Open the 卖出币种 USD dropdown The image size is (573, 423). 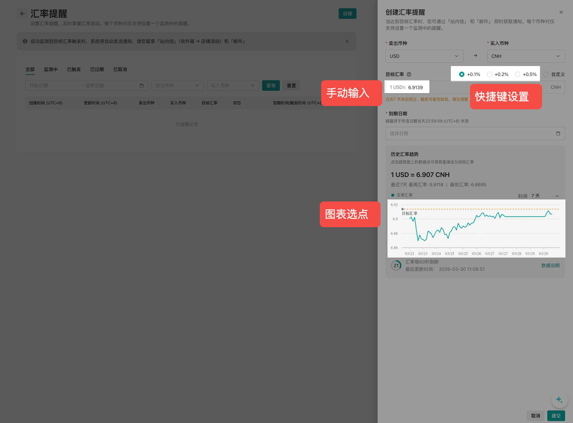(424, 56)
